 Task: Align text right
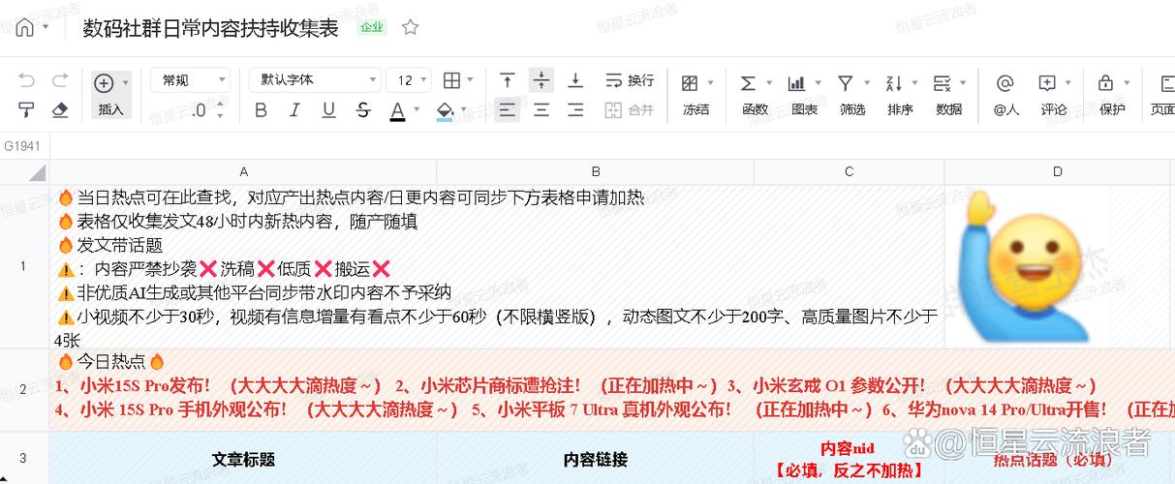[575, 110]
